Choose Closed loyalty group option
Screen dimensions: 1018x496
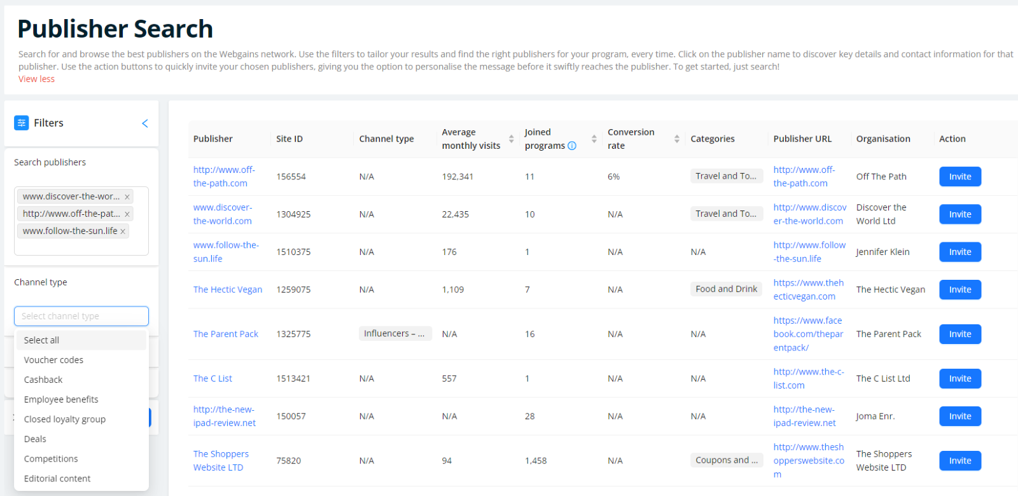(65, 419)
